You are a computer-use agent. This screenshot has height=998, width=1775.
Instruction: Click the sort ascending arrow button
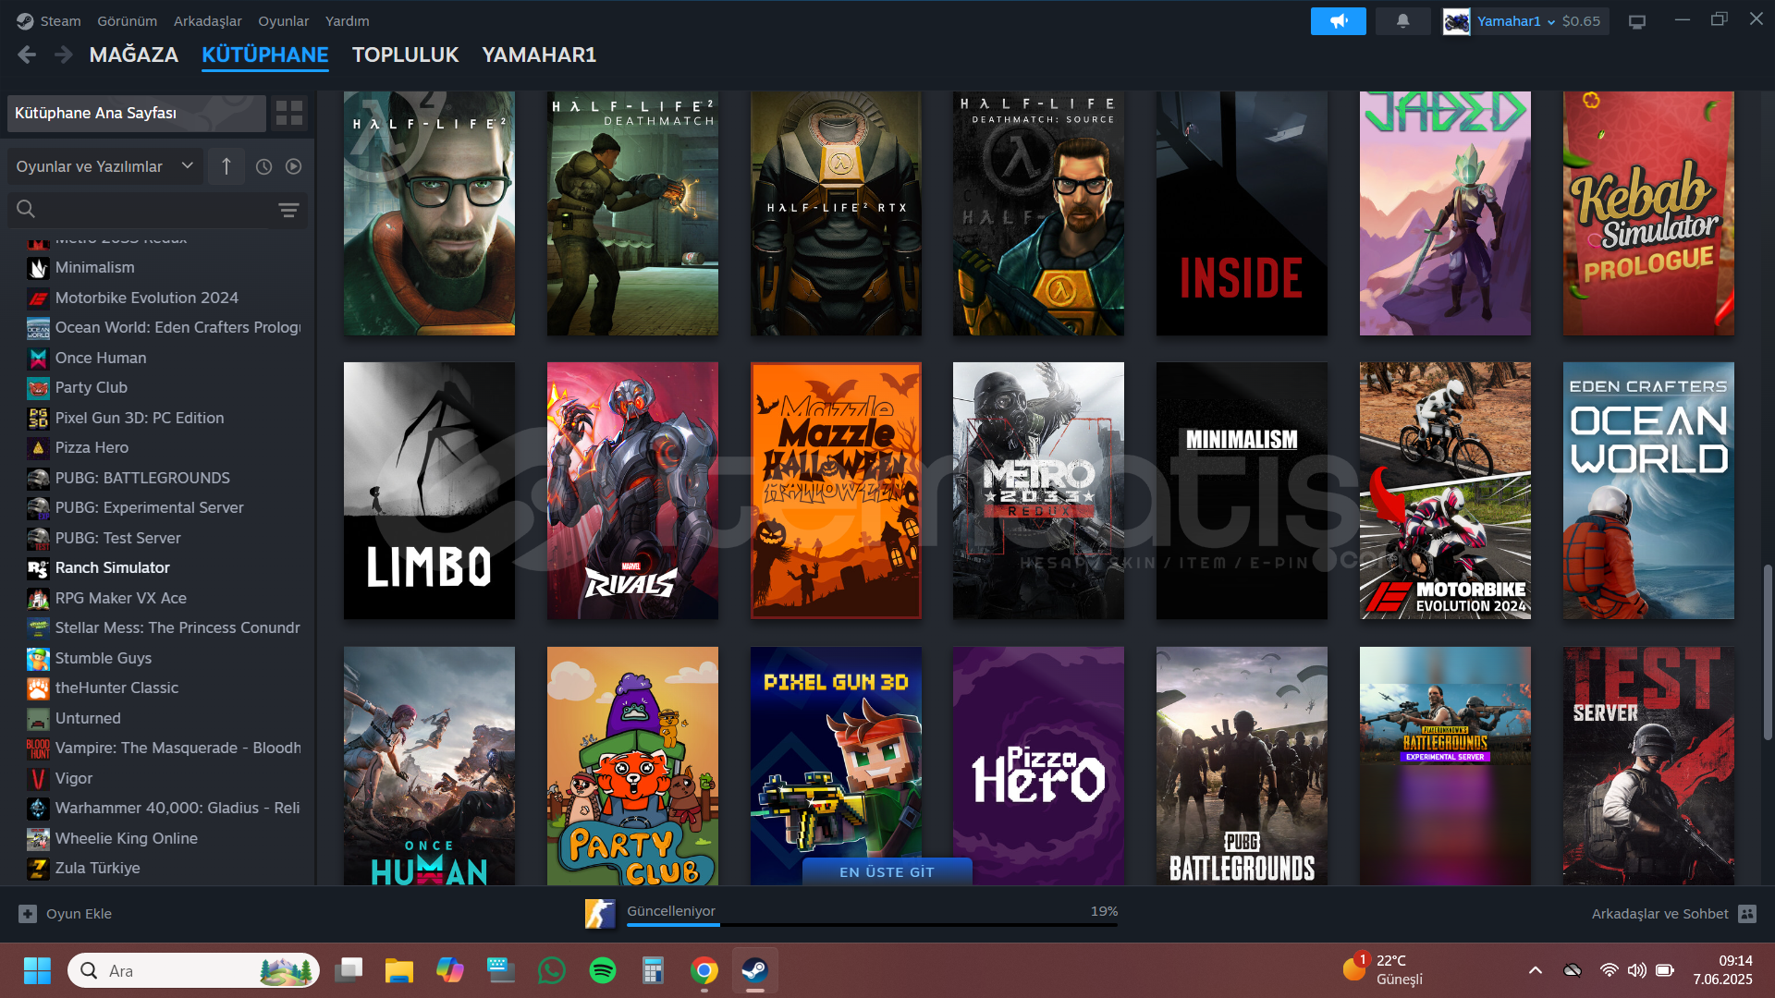click(226, 166)
